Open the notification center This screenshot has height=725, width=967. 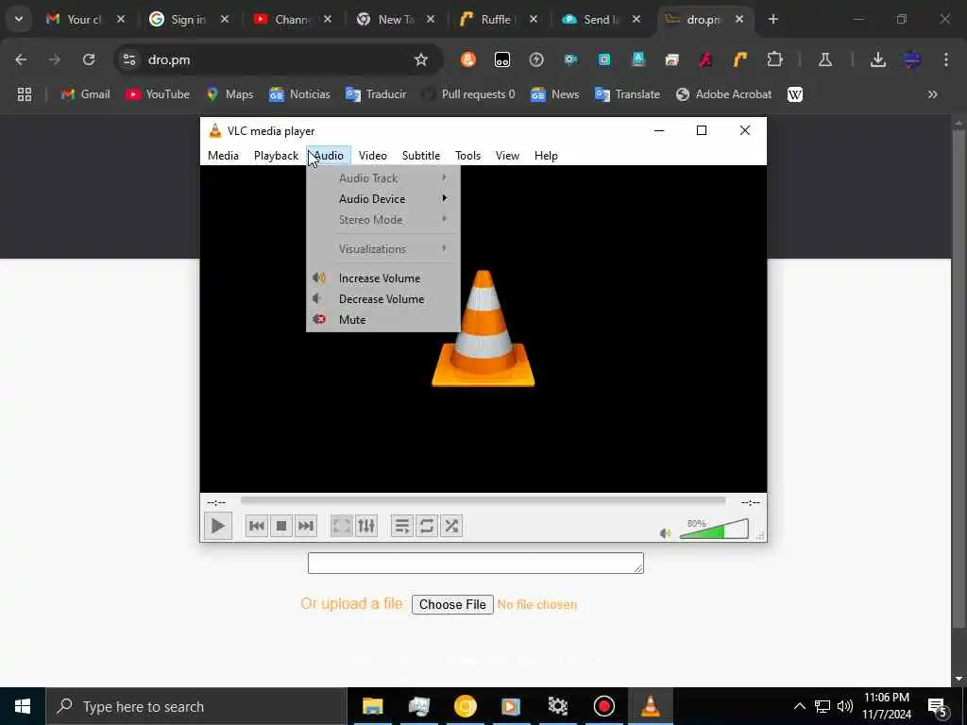938,706
